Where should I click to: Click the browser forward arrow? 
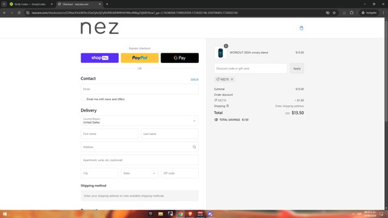click(x=12, y=13)
